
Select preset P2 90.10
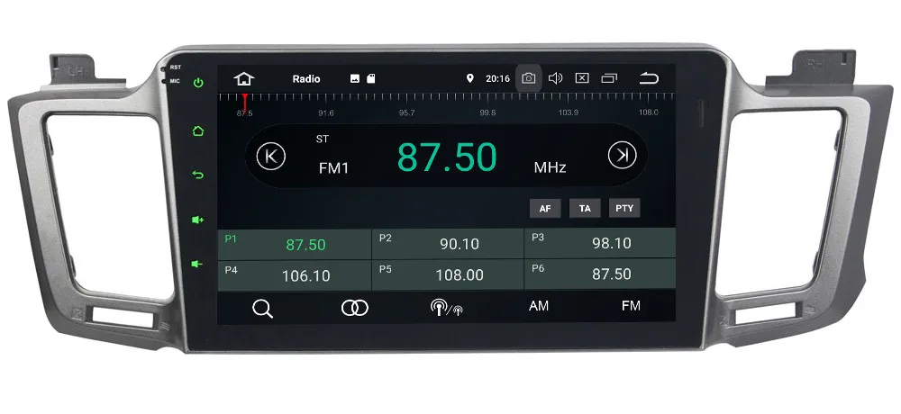point(448,244)
